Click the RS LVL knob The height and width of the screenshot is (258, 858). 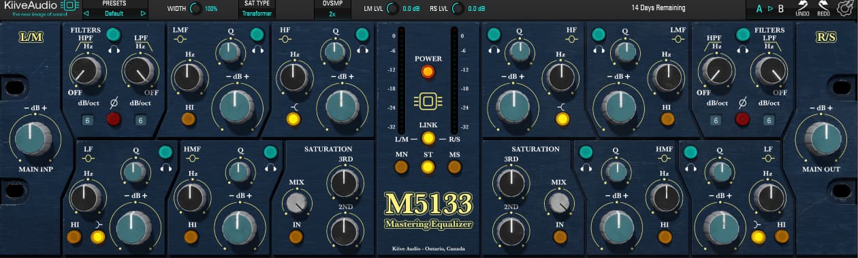pos(458,9)
